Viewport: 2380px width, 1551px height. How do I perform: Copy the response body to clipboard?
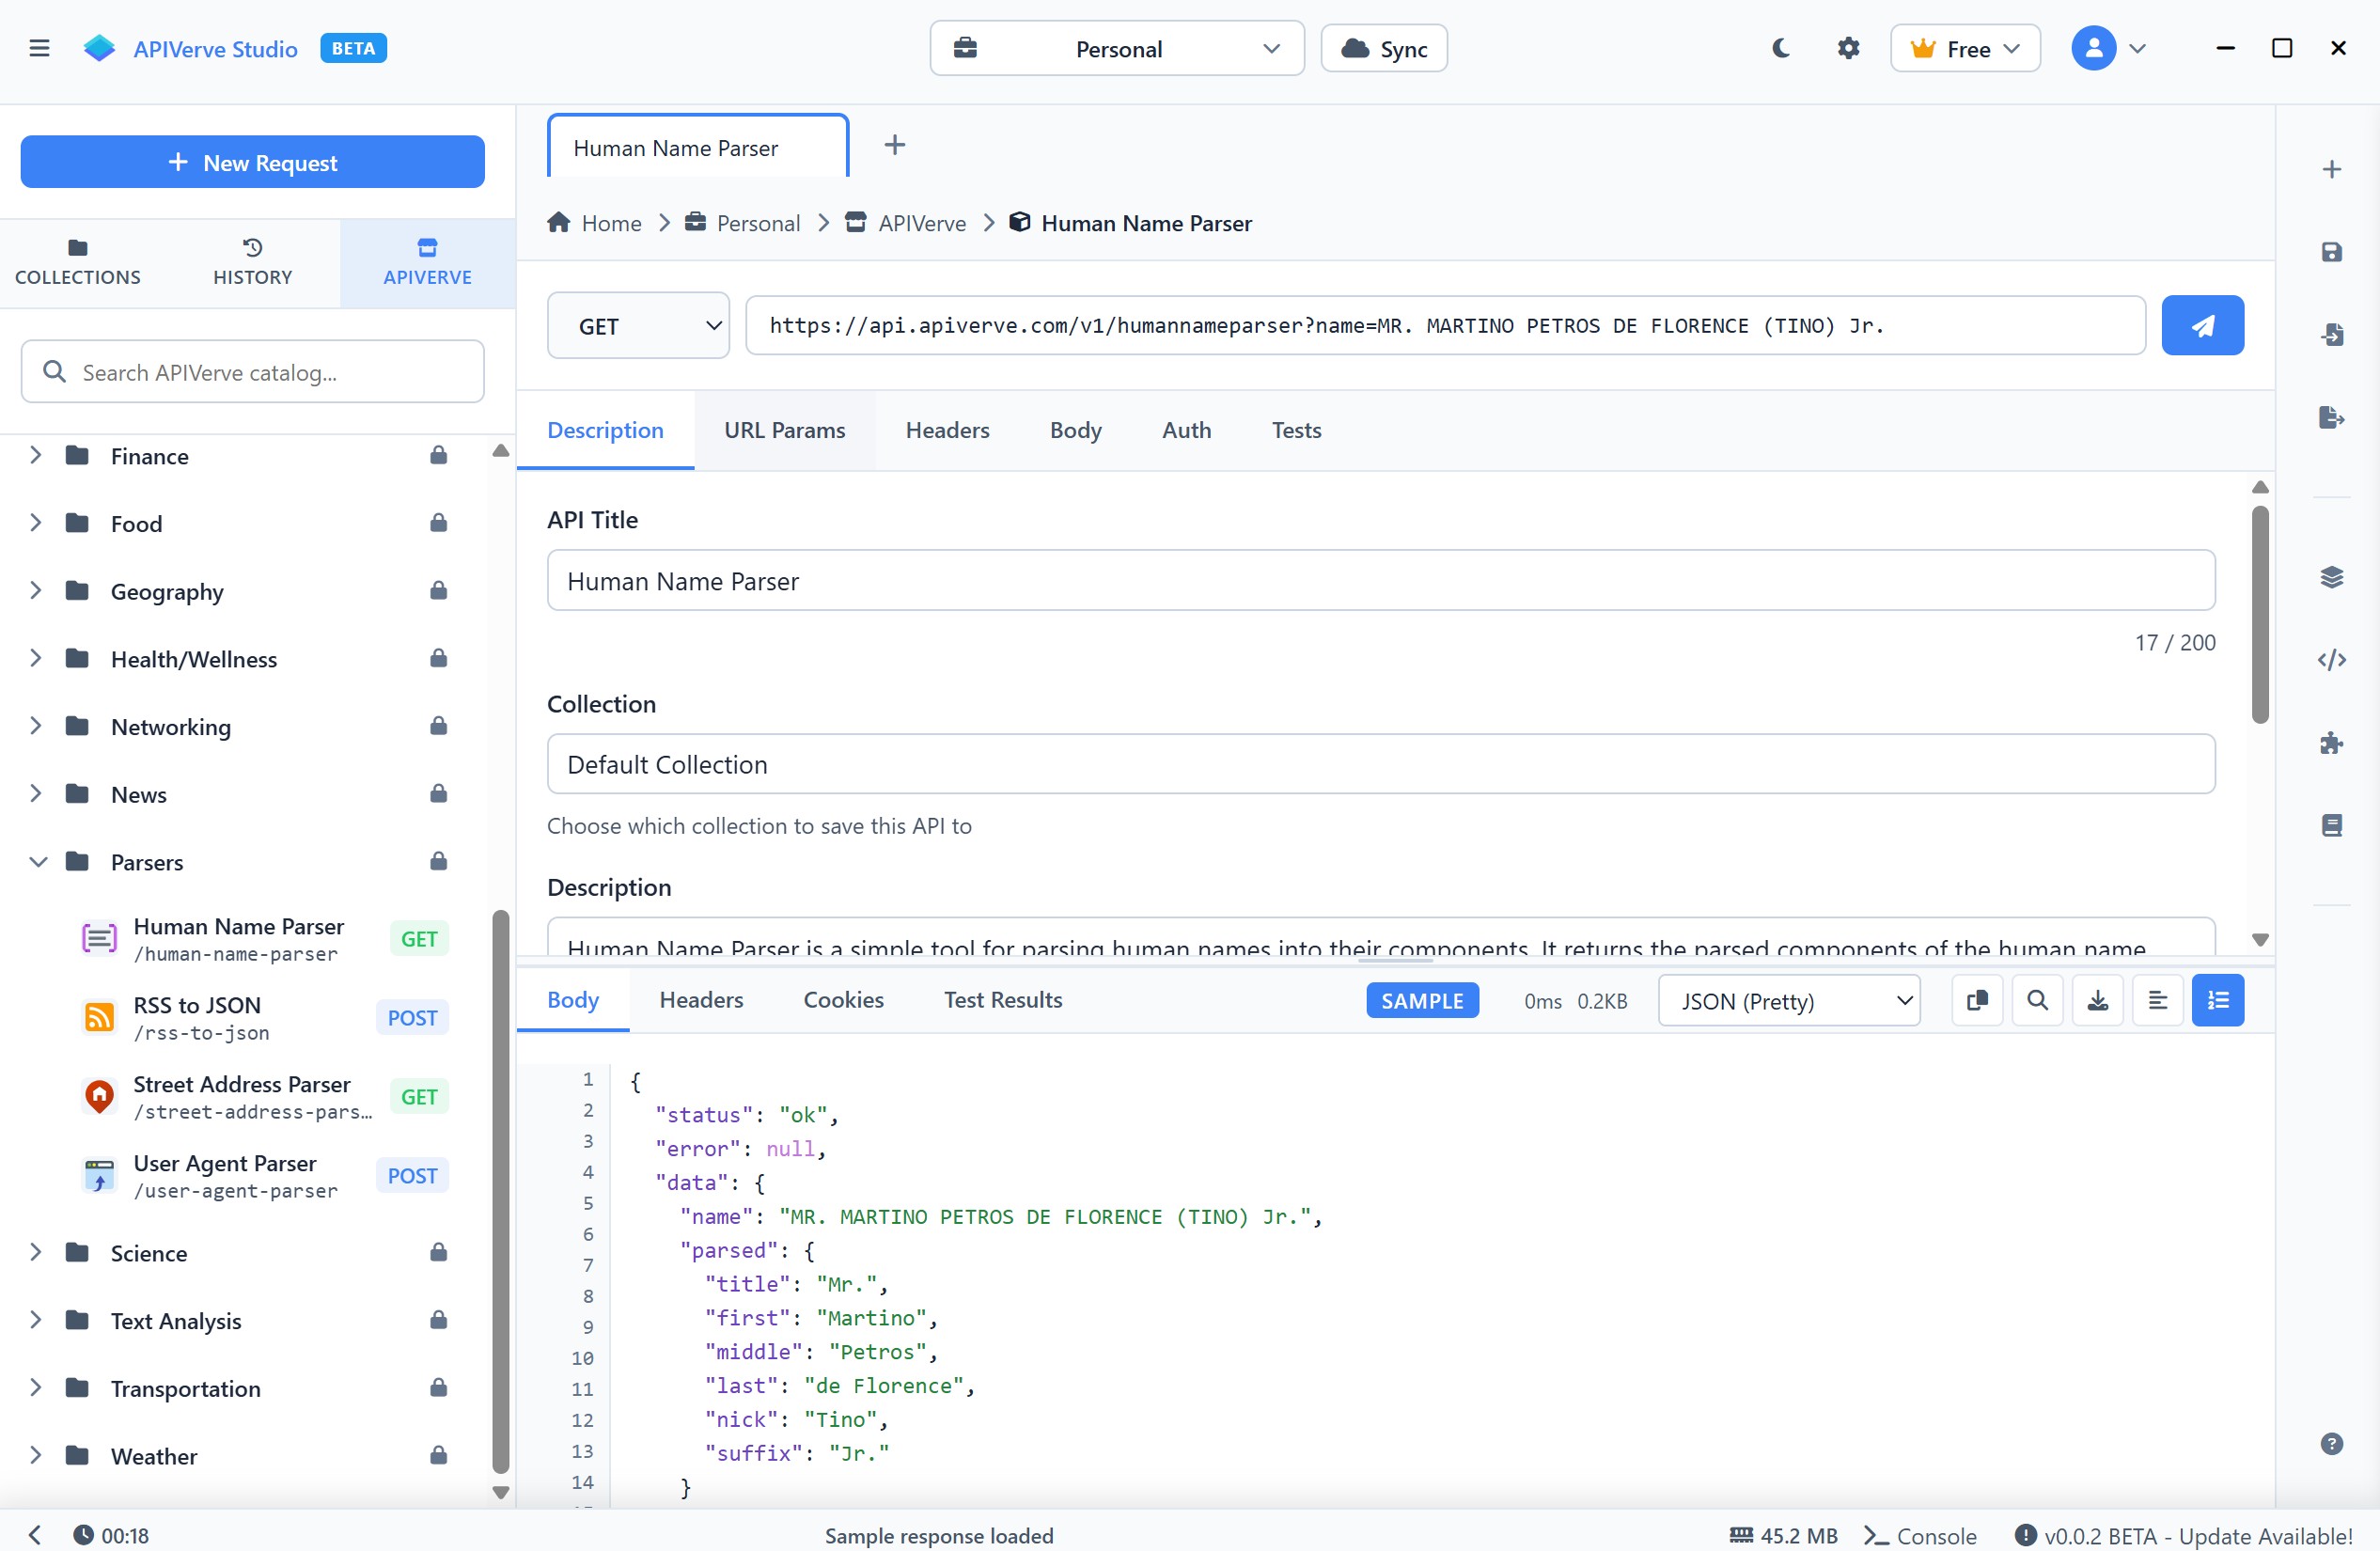[1977, 1000]
